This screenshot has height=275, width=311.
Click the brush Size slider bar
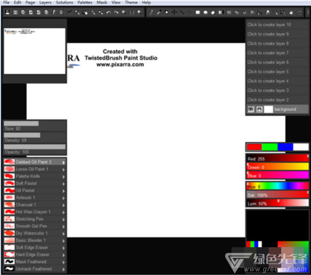[35, 123]
